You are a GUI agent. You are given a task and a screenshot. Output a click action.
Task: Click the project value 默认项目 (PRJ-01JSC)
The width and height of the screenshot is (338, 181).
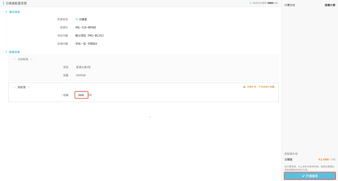point(90,35)
